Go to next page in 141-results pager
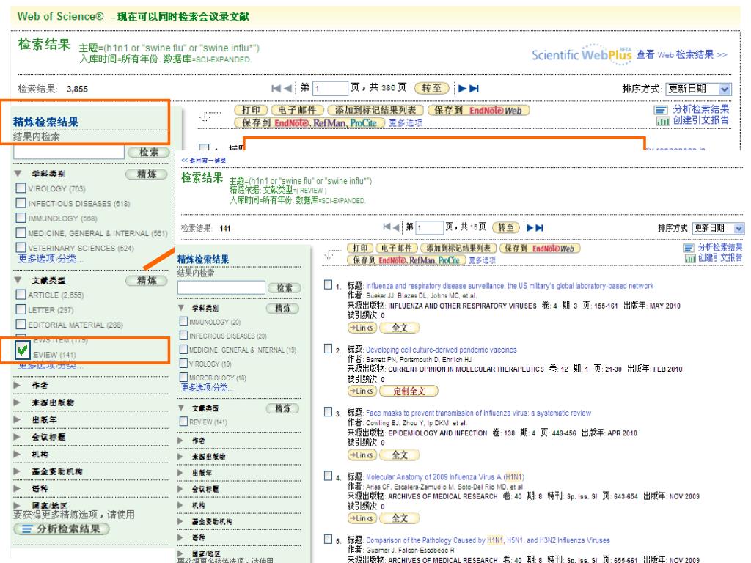The width and height of the screenshot is (751, 563). [530, 228]
